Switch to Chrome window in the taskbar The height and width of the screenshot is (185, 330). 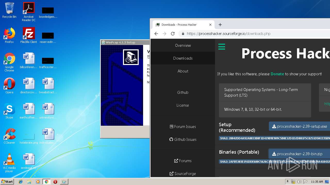(47, 182)
